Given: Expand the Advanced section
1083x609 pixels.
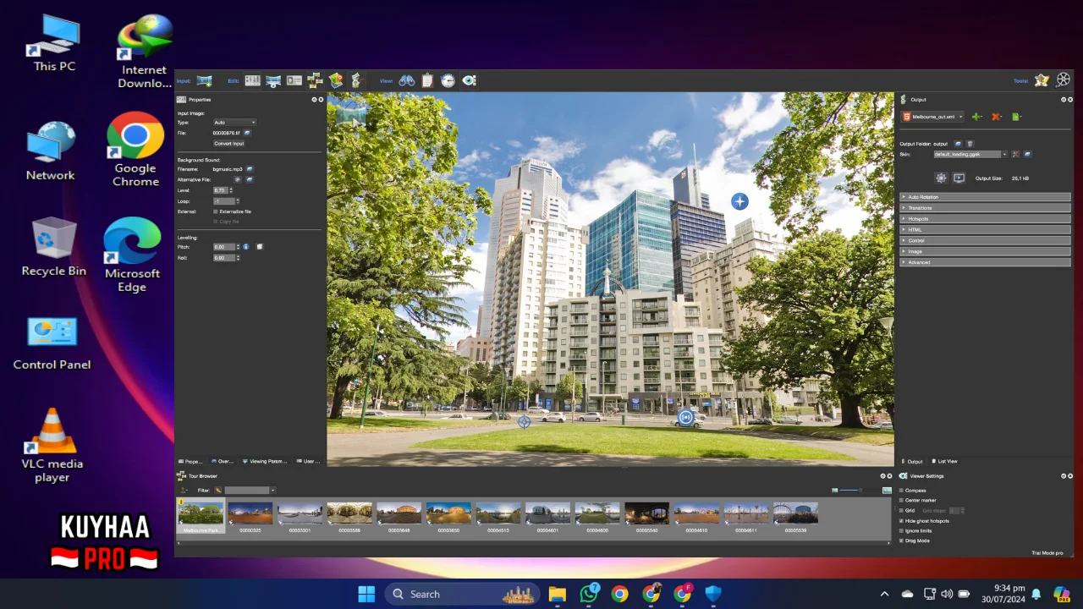Looking at the screenshot, I should click(986, 262).
